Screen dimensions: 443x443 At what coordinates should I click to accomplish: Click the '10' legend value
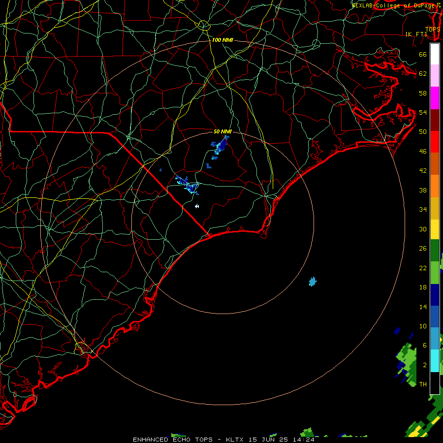[x=423, y=326]
